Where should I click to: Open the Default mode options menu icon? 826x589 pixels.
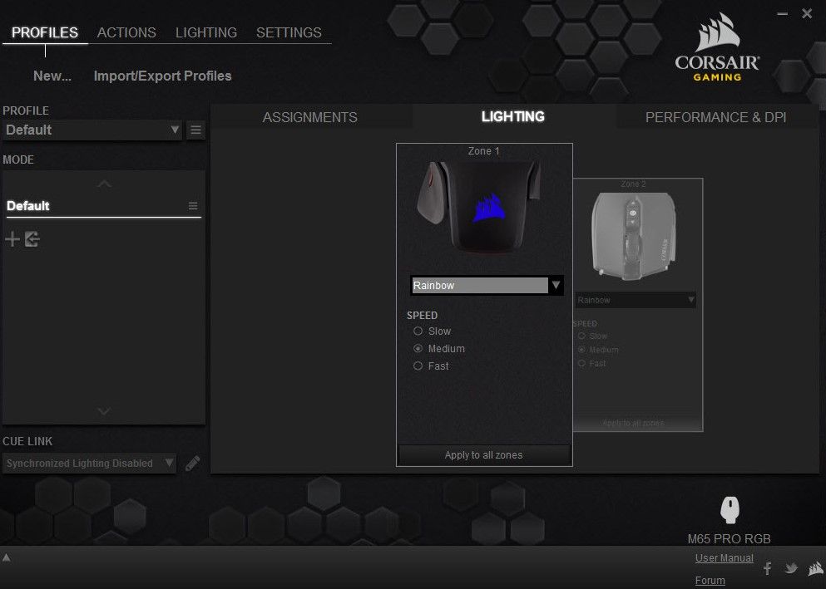pyautogui.click(x=193, y=206)
